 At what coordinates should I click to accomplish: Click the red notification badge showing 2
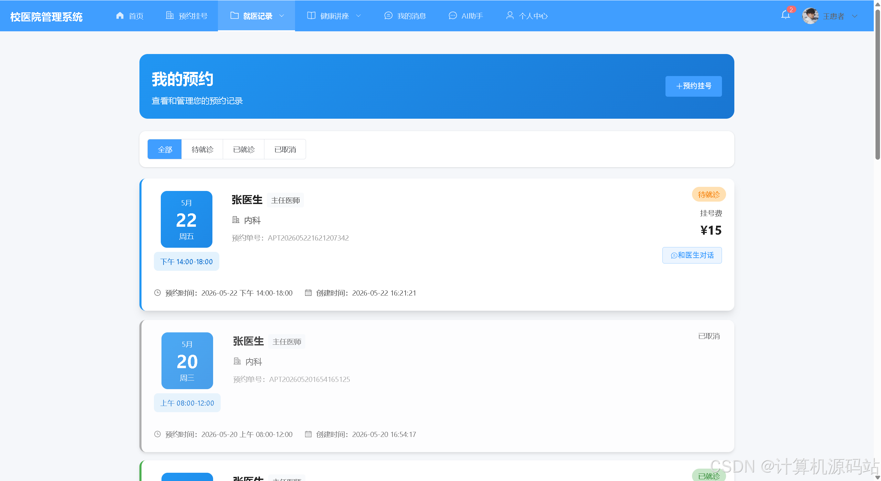click(x=791, y=10)
